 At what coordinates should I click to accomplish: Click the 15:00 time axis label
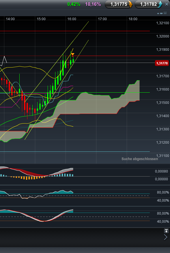41,19
